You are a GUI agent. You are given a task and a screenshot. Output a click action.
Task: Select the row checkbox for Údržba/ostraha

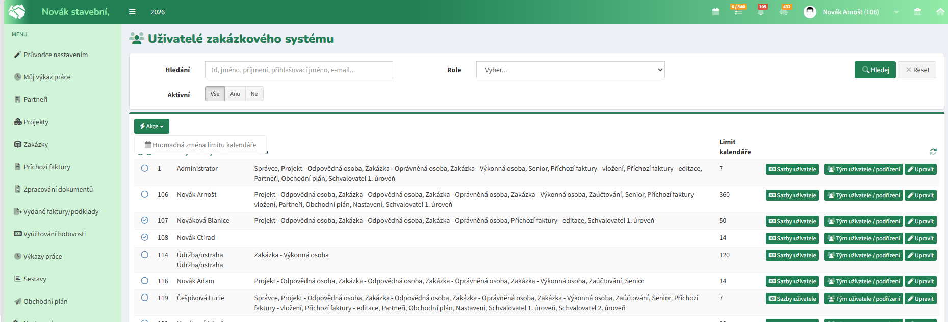point(145,255)
